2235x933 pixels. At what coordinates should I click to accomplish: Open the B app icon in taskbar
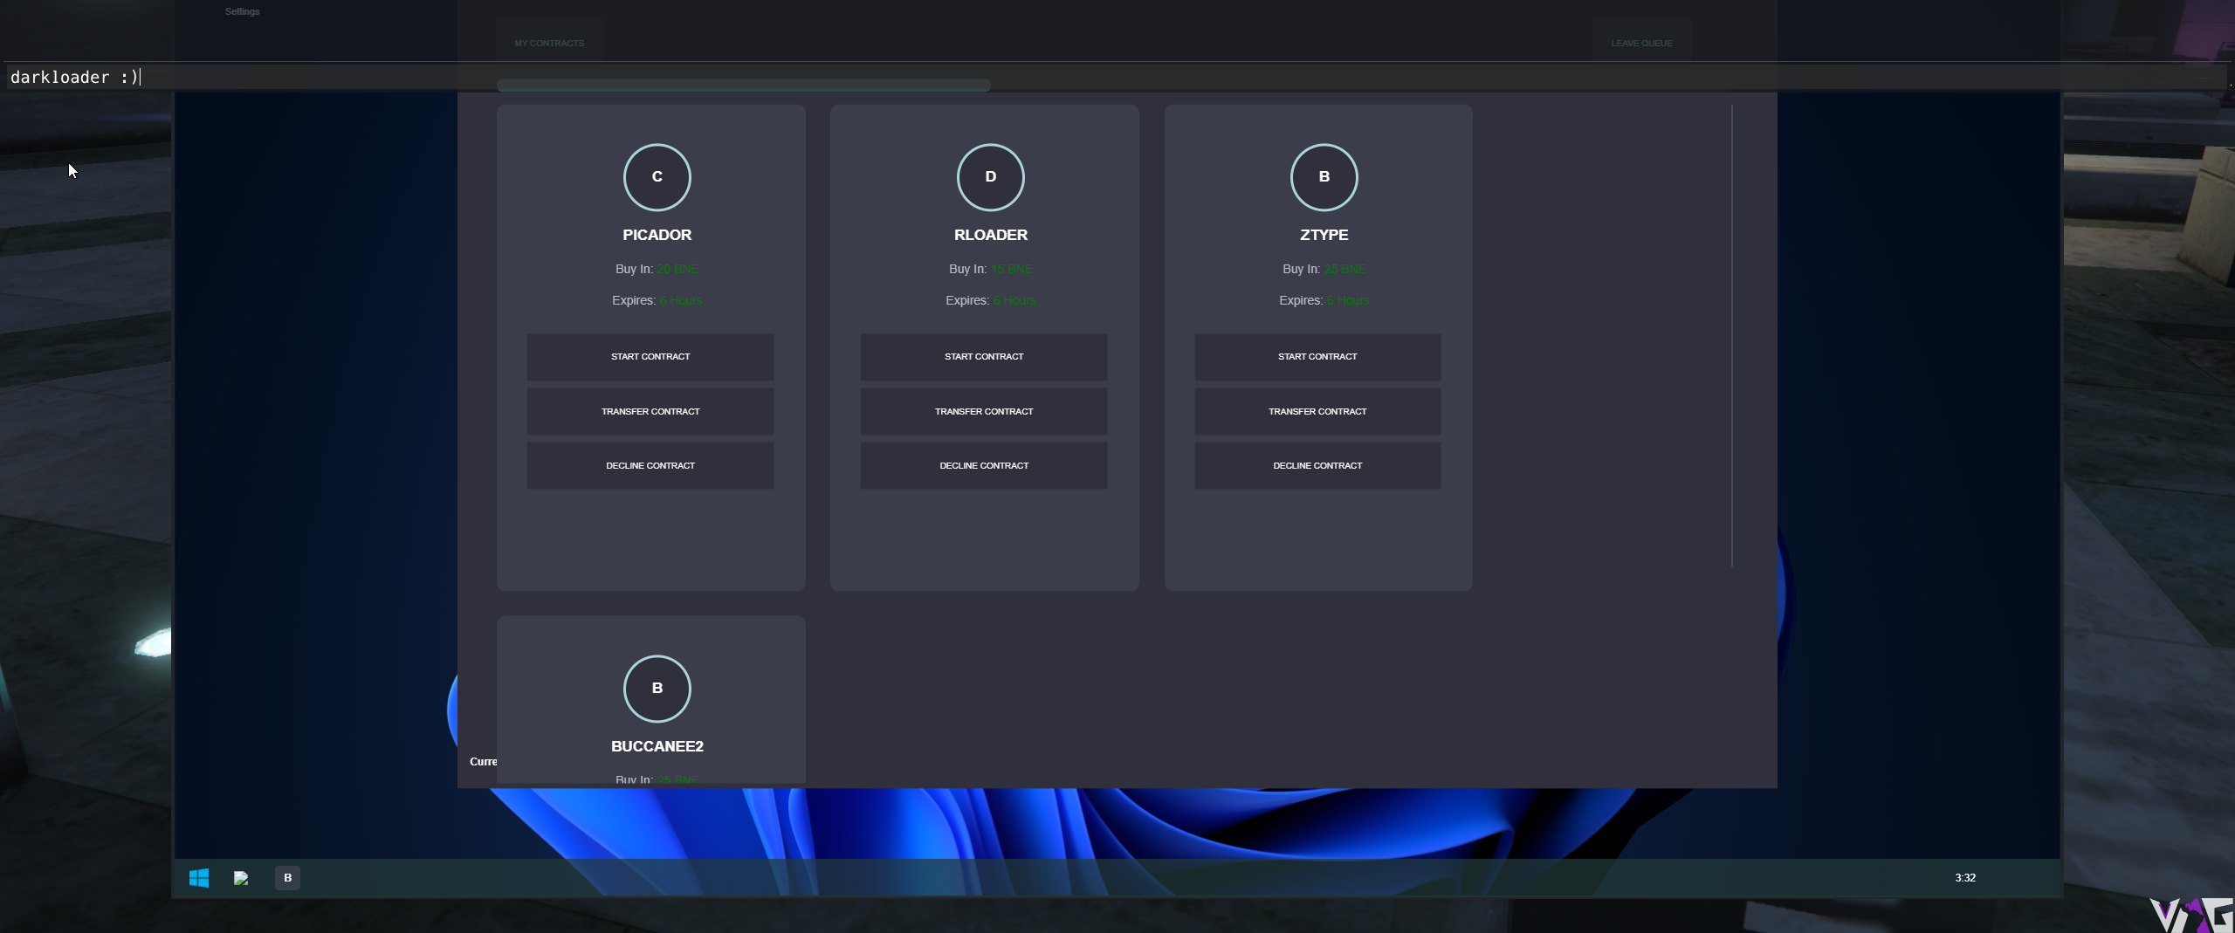click(x=288, y=878)
